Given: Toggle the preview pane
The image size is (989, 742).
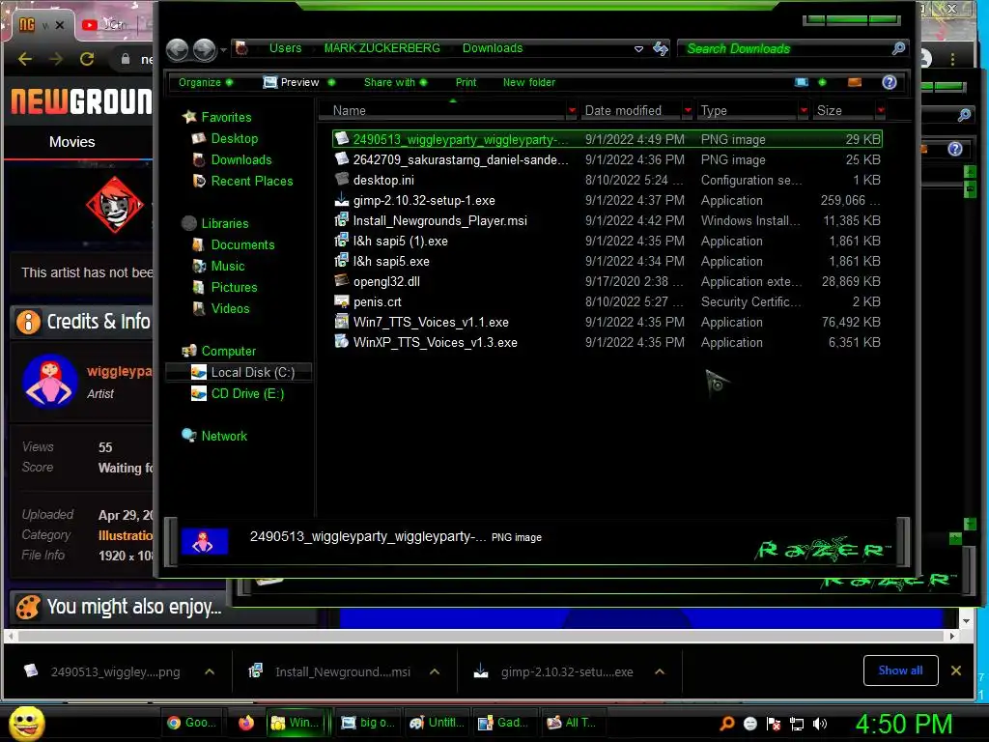Looking at the screenshot, I should (x=855, y=82).
